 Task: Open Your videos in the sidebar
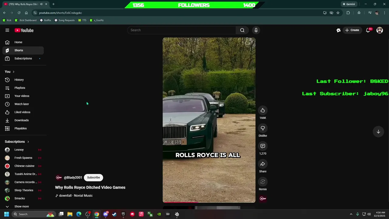[23, 96]
